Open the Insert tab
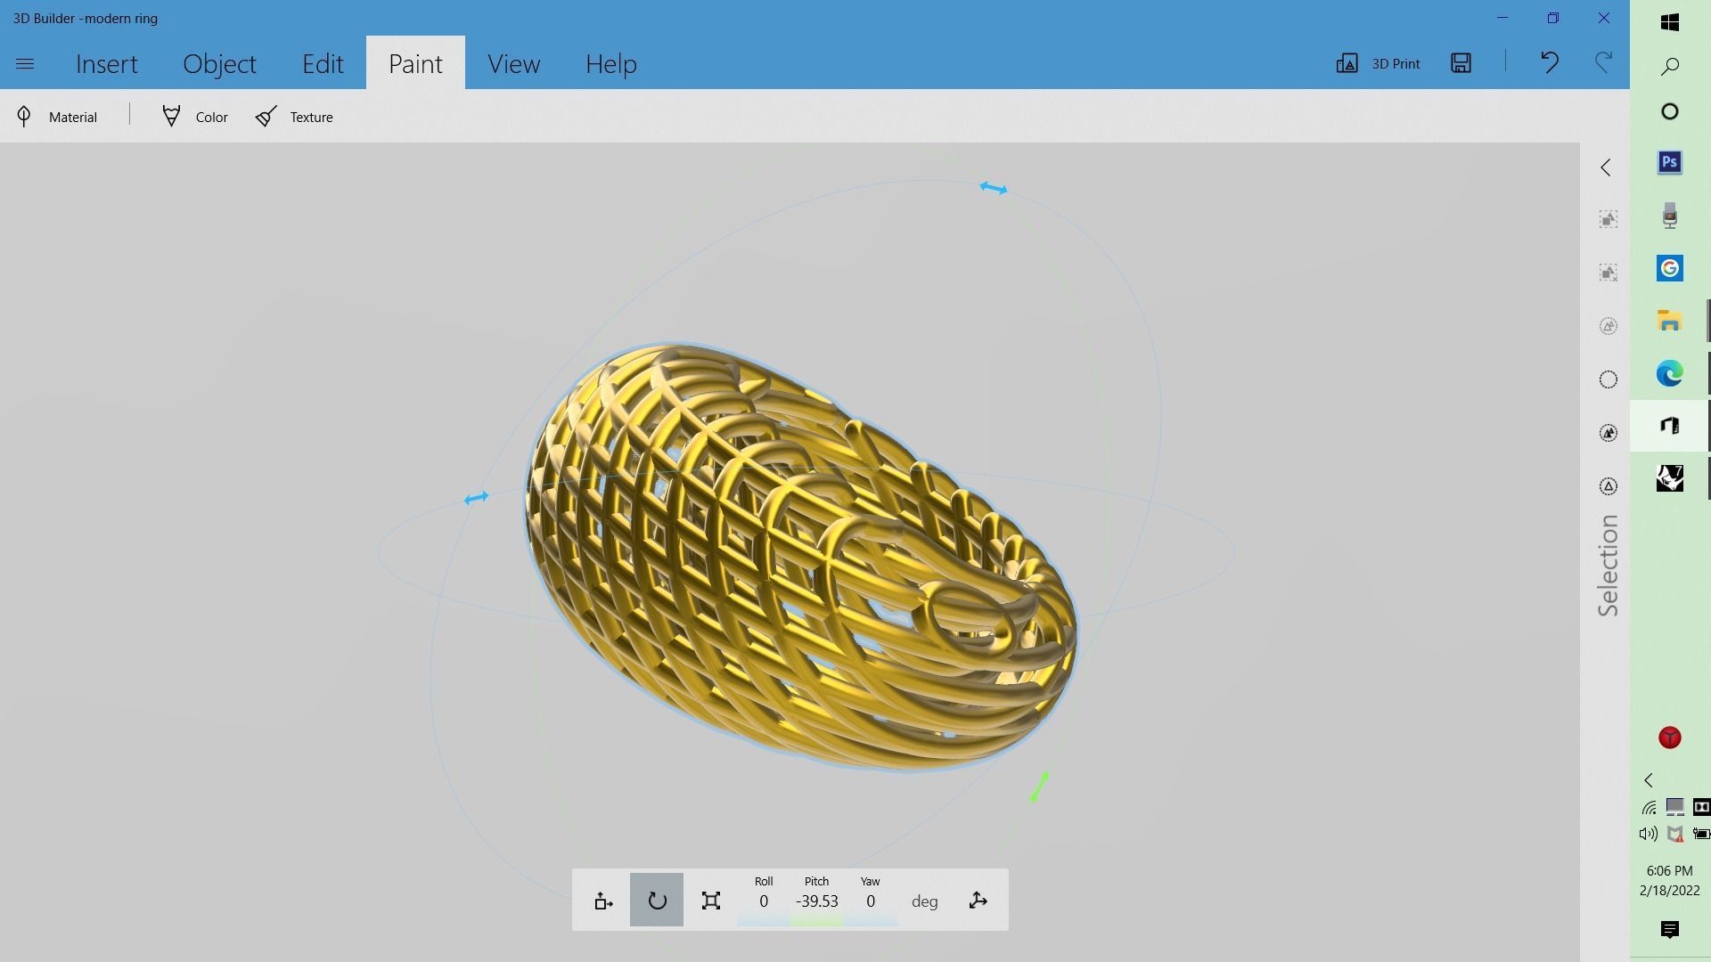1711x962 pixels. (107, 63)
